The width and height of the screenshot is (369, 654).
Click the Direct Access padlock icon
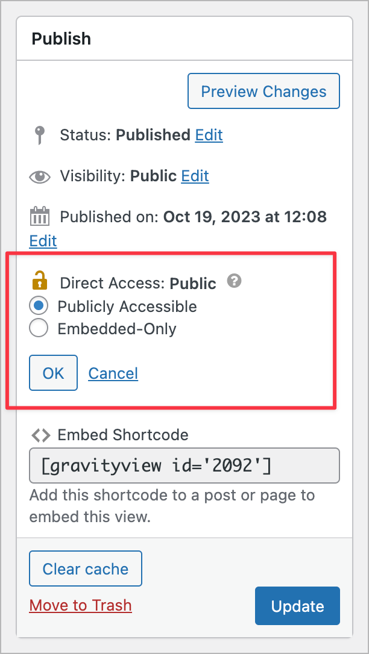tap(40, 281)
